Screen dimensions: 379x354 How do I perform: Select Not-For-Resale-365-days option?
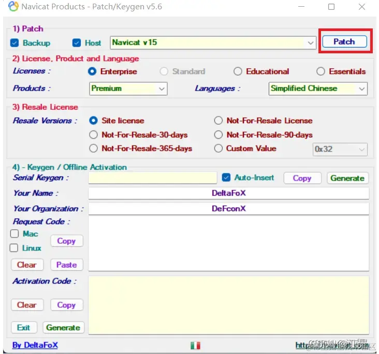click(94, 148)
